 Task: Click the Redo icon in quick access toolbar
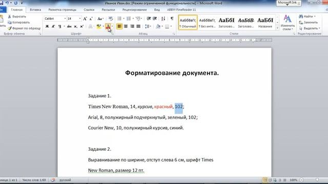(x=16, y=3)
